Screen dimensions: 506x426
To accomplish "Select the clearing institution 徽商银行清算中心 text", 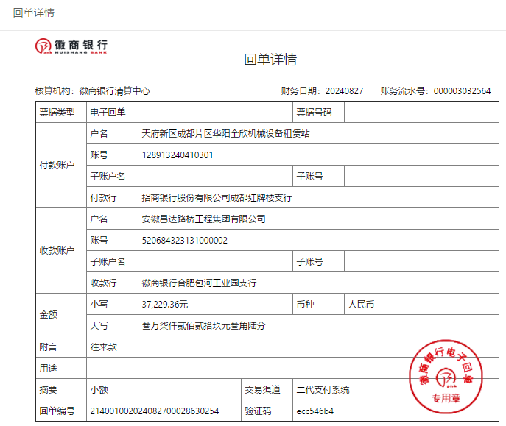I will 114,91.
